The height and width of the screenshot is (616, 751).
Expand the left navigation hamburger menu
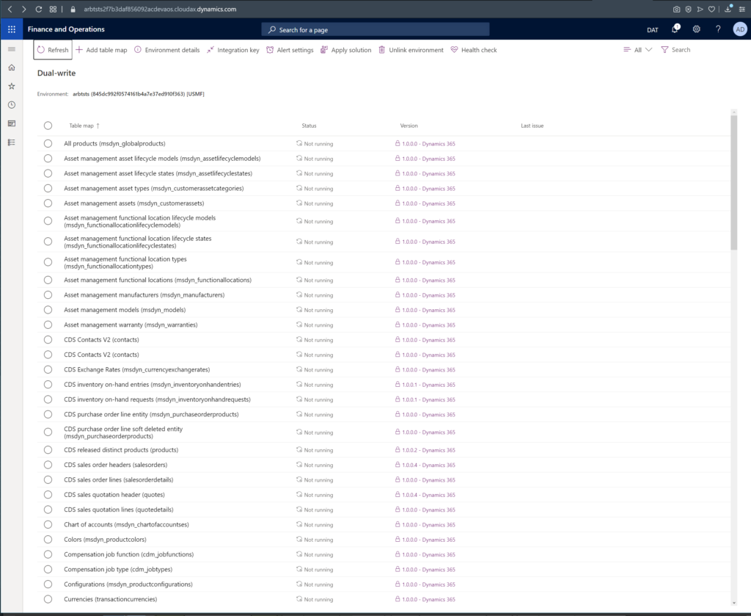click(x=12, y=49)
